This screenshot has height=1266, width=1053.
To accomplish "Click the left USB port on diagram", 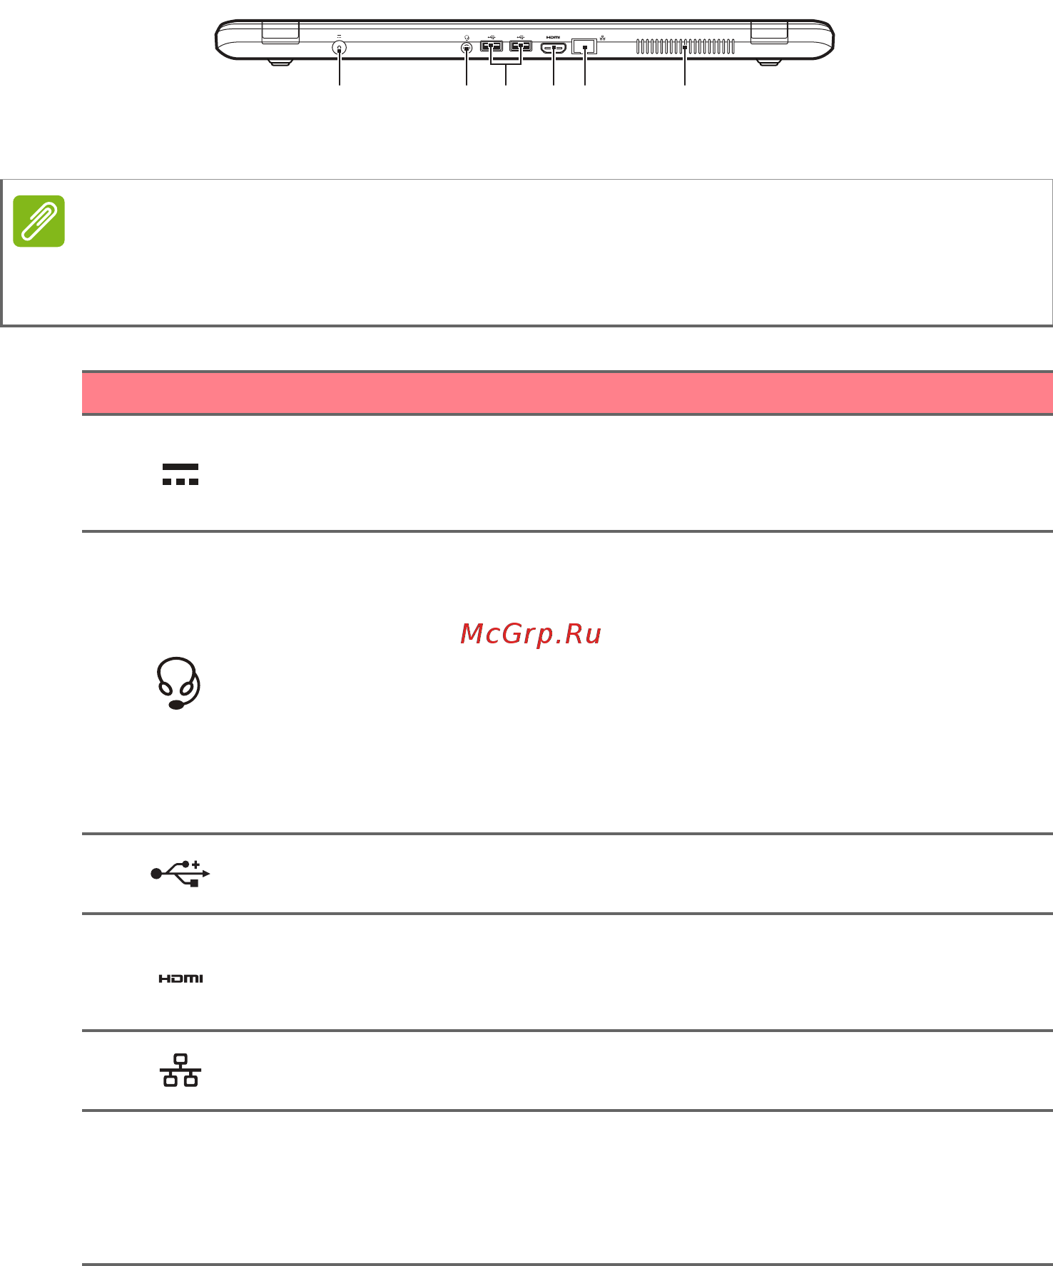I will pyautogui.click(x=492, y=48).
